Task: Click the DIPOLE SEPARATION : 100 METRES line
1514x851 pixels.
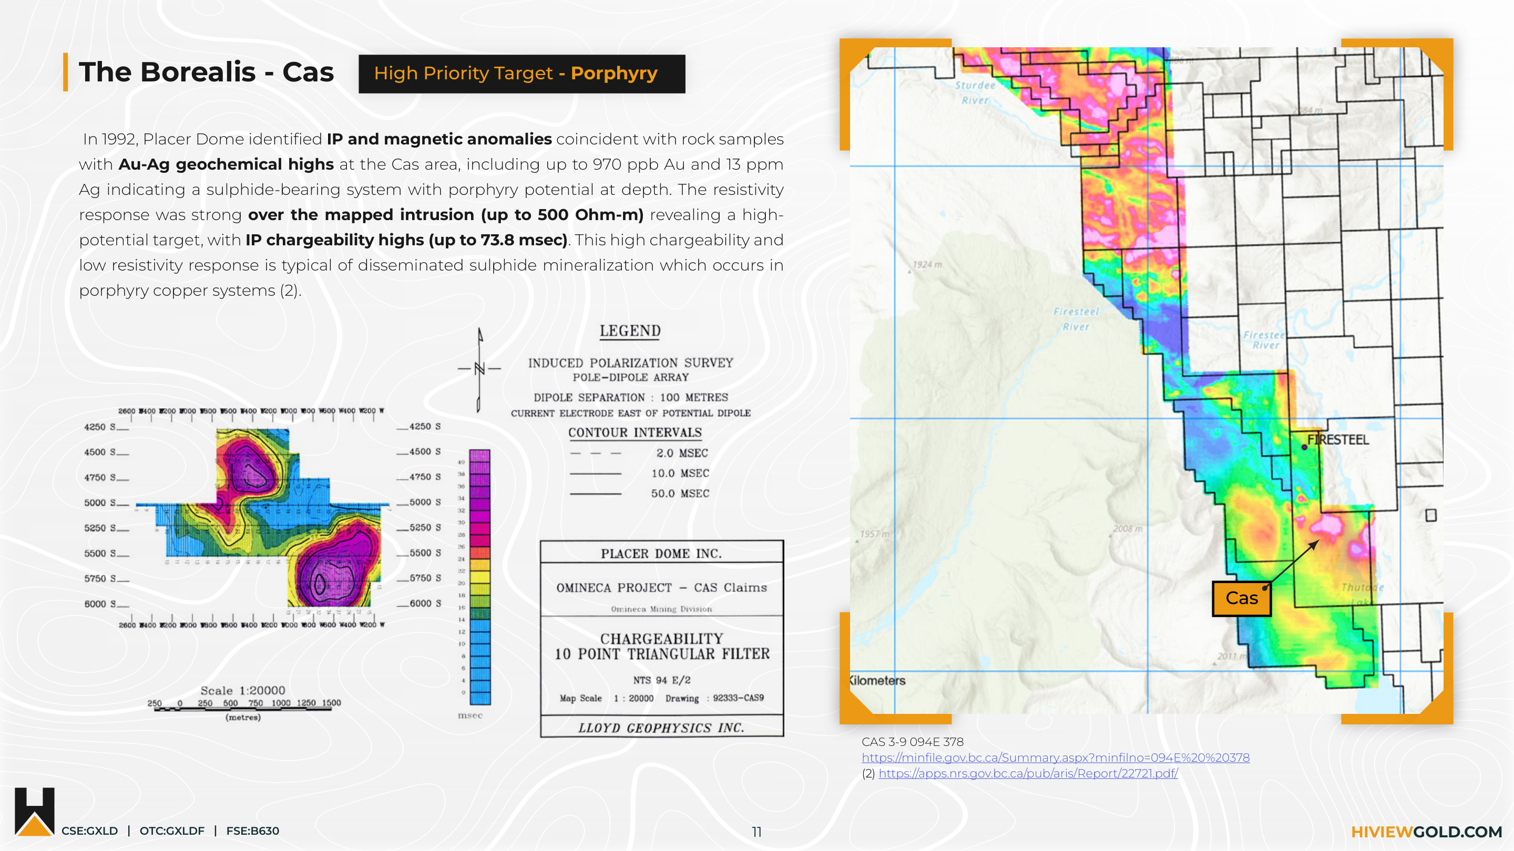Action: pyautogui.click(x=631, y=398)
